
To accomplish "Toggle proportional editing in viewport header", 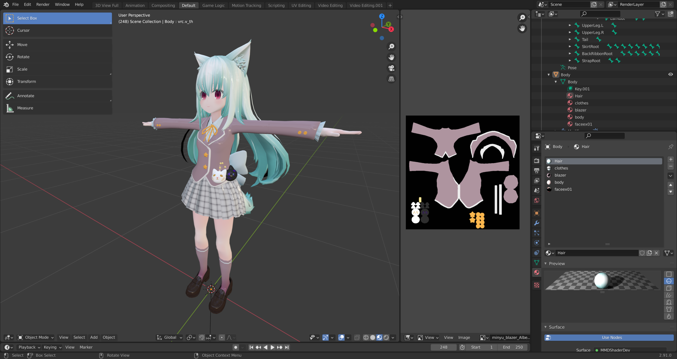I will (222, 337).
